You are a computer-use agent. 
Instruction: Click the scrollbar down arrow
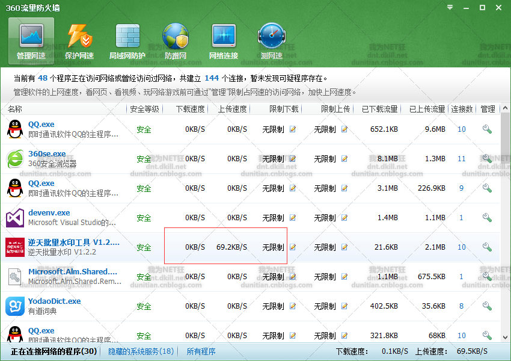point(505,338)
